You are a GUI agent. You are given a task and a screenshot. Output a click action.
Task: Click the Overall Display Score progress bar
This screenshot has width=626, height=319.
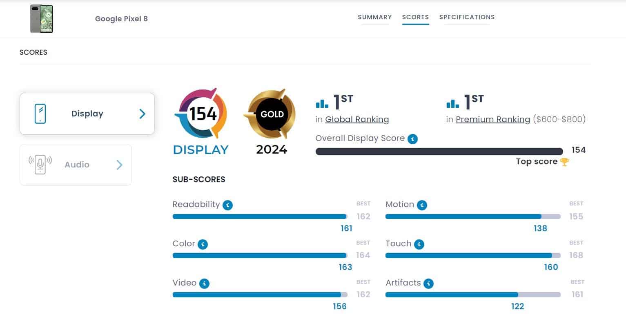[439, 151]
